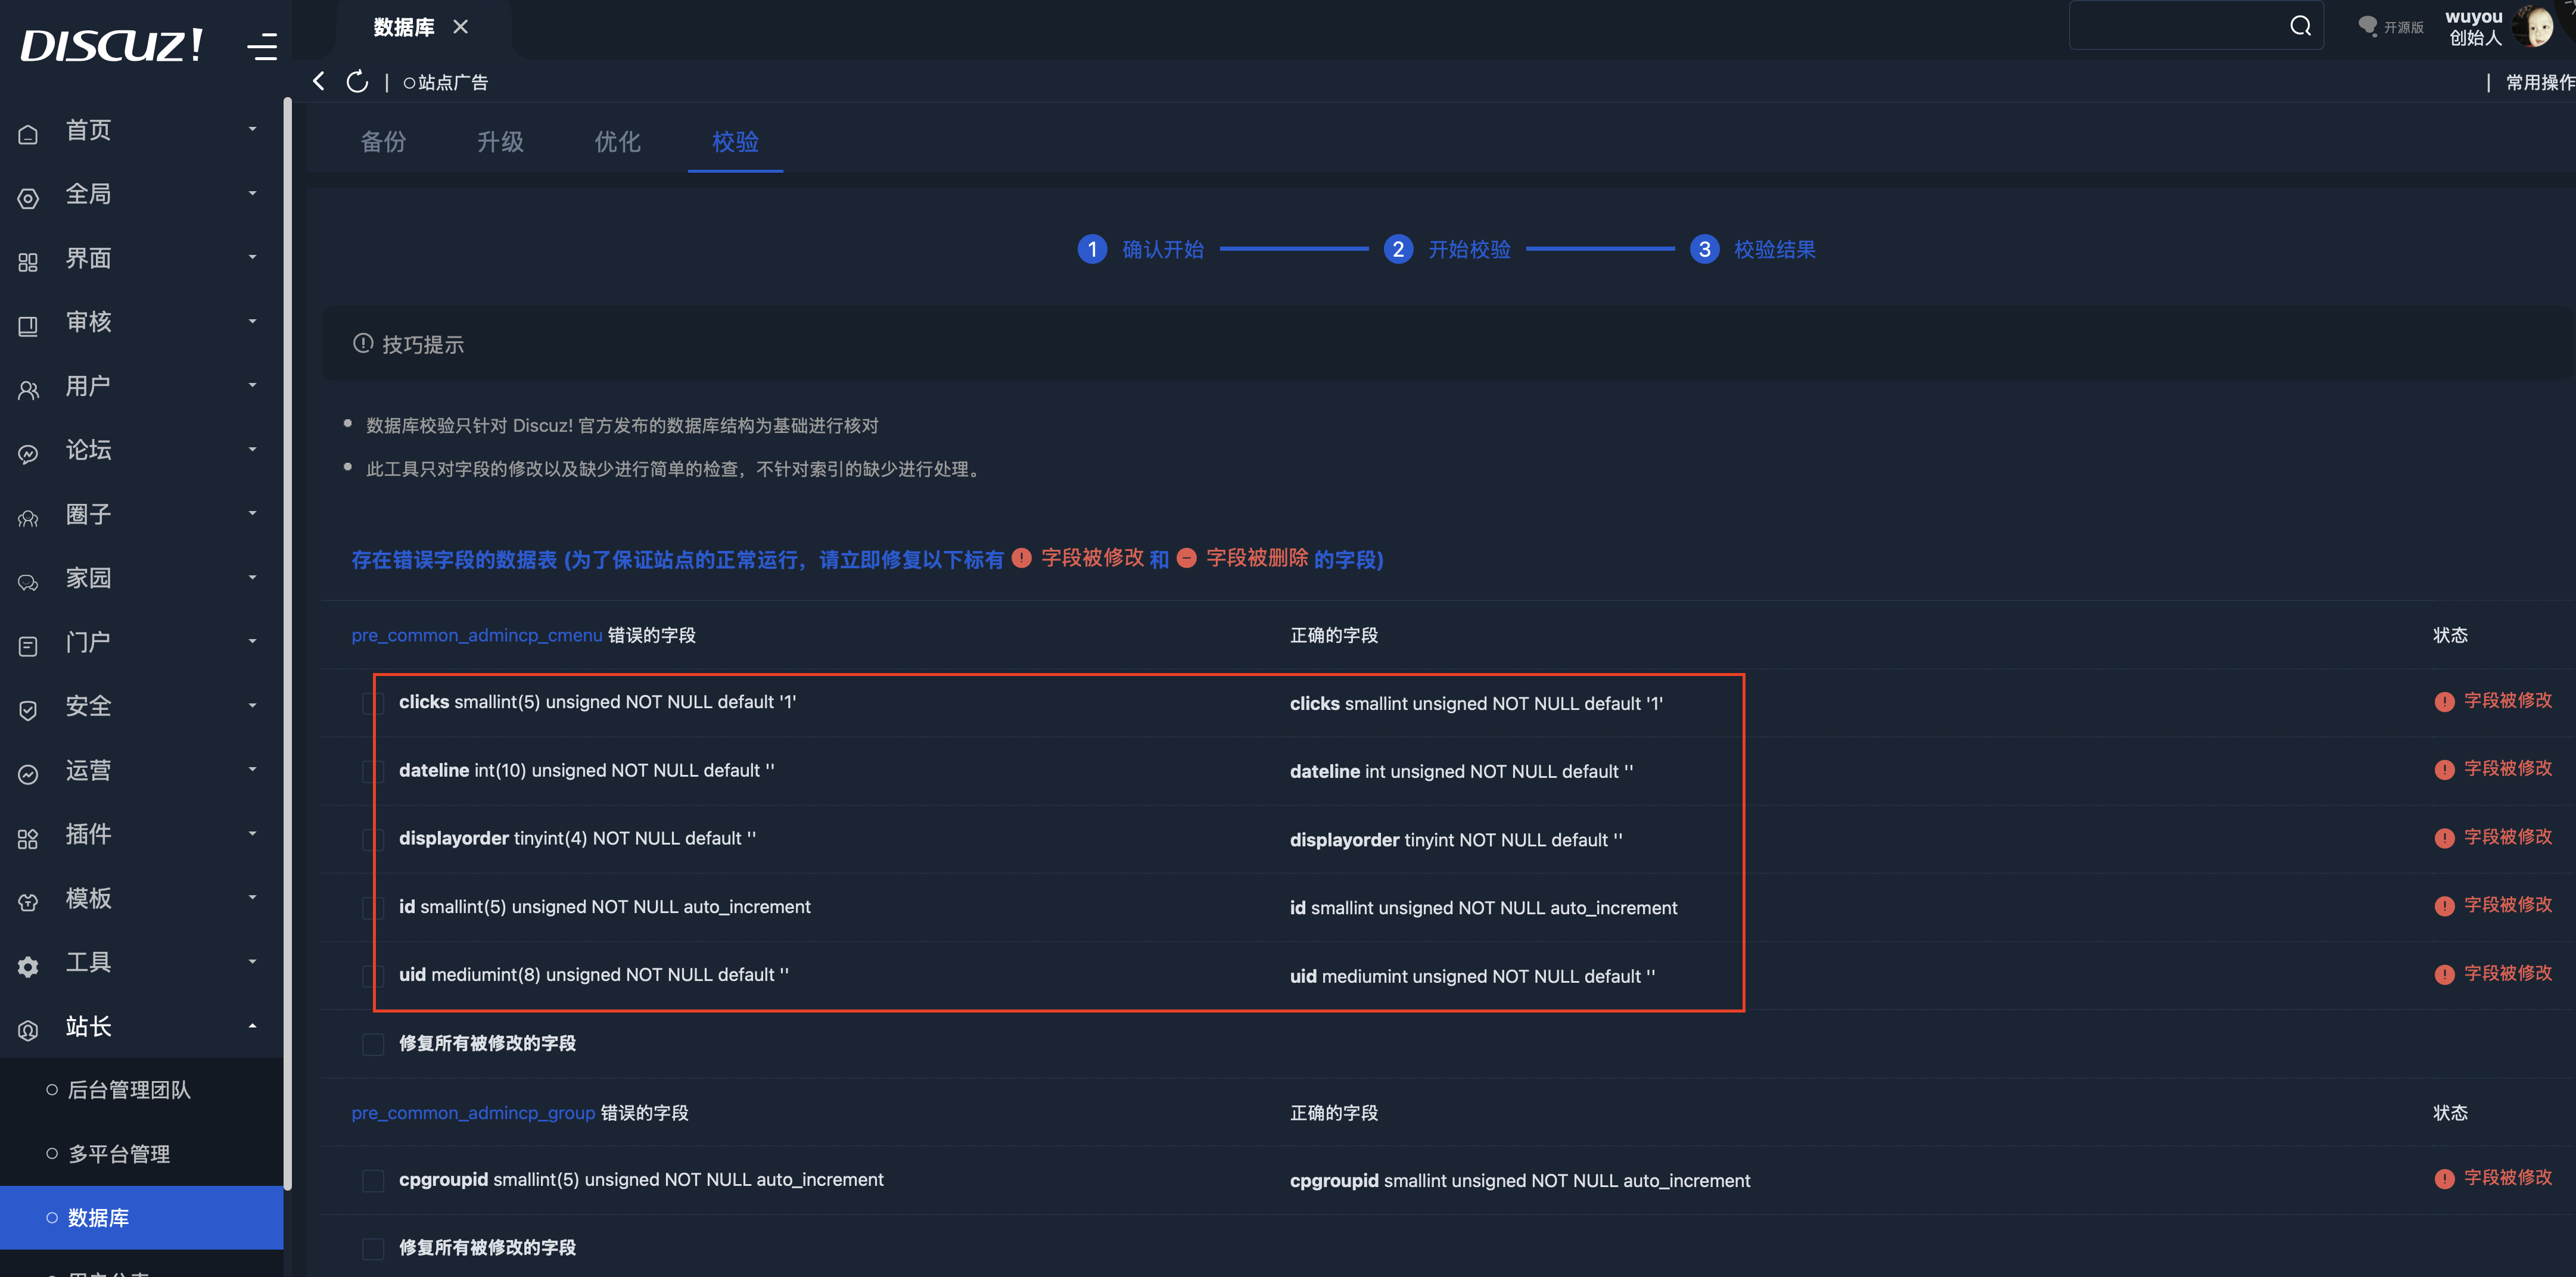Click the 安全 shield icon in sidebar

28,709
